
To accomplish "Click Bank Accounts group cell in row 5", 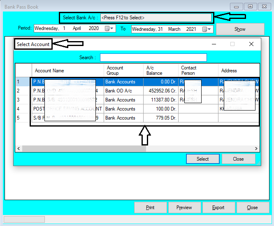I will pyautogui.click(x=123, y=118).
